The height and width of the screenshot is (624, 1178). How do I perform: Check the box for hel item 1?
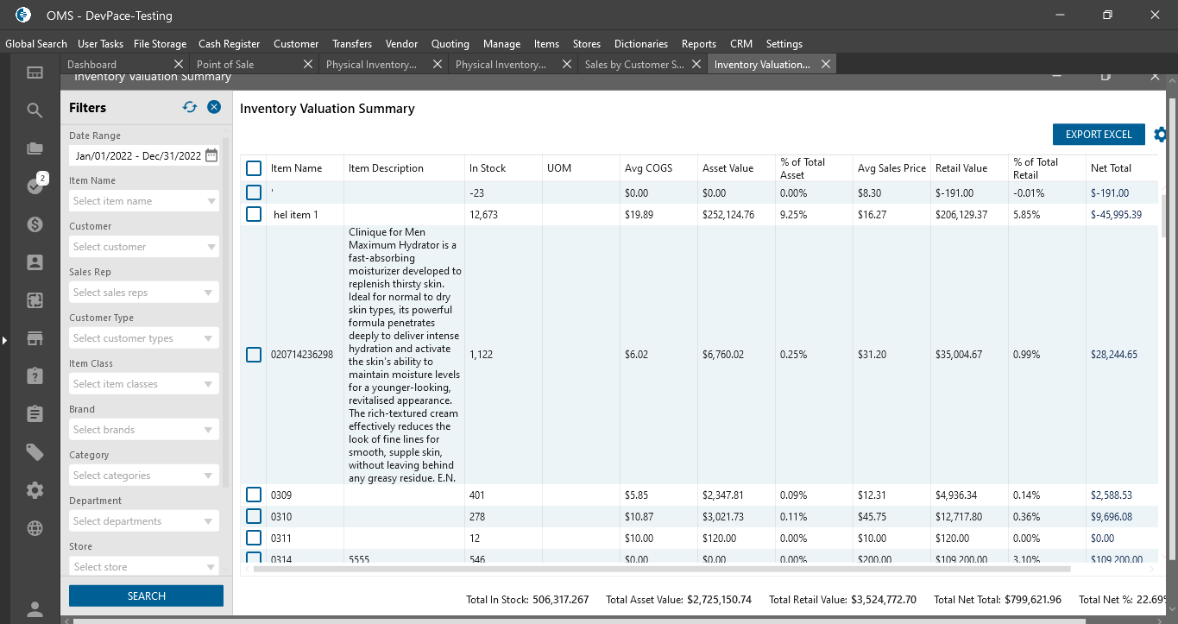coord(254,214)
